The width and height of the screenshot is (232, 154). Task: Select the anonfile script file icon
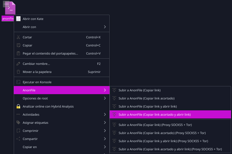pyautogui.click(x=9, y=8)
